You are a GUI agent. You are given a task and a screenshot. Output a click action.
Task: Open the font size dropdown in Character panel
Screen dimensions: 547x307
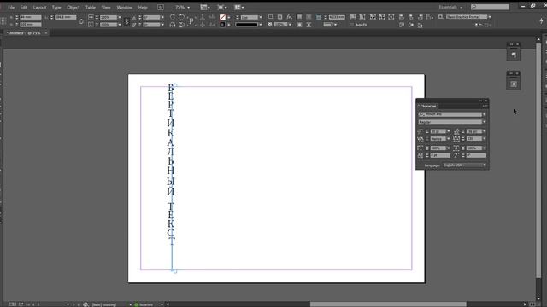point(448,131)
